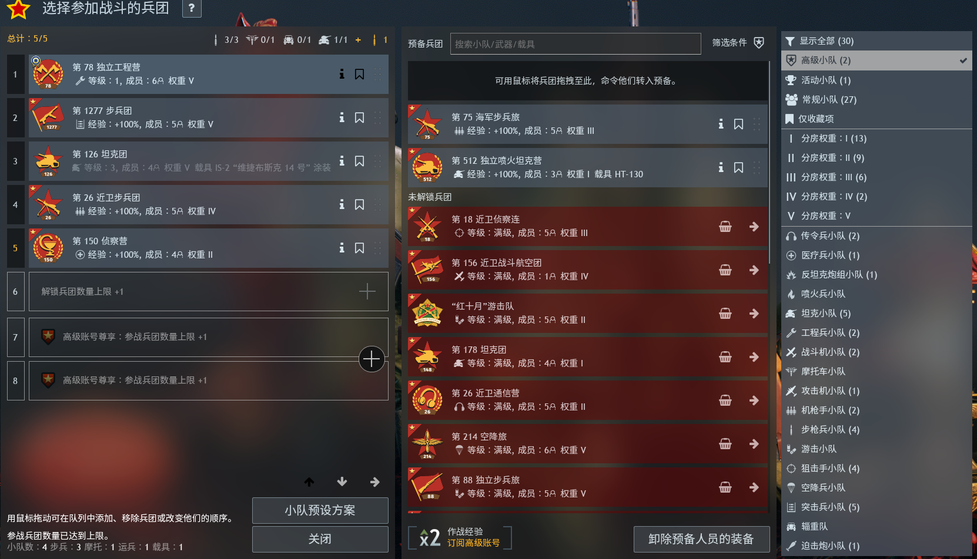This screenshot has height=559, width=977.
Task: Open shop basket for 第 18 近卫侦察连
Action: pyautogui.click(x=725, y=227)
